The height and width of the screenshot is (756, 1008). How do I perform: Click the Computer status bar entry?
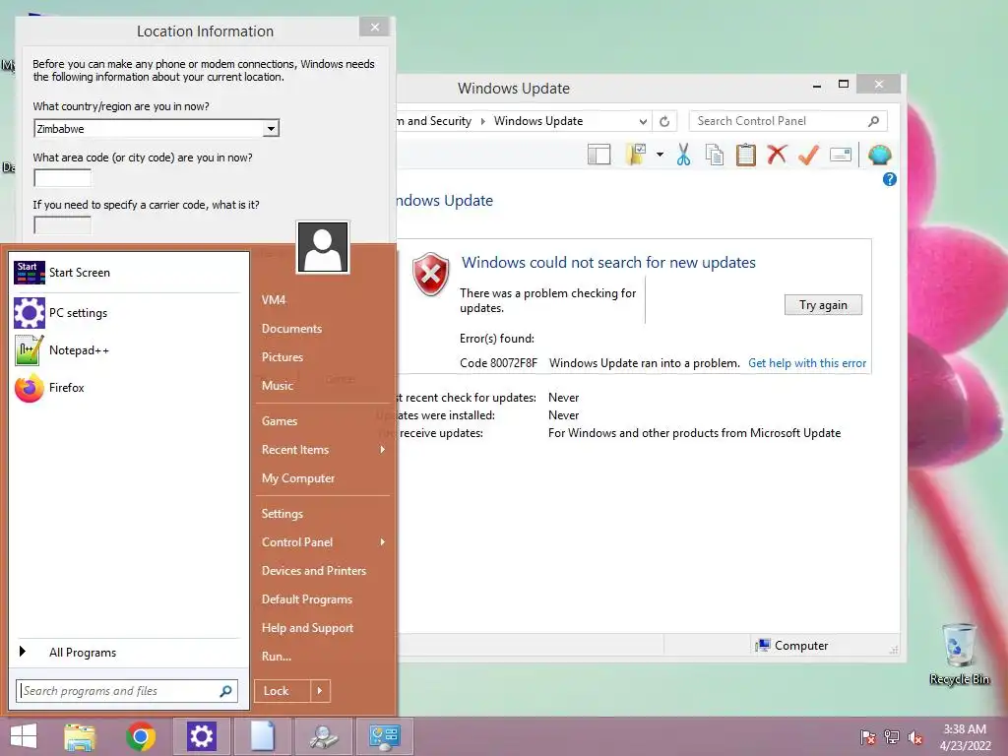792,646
